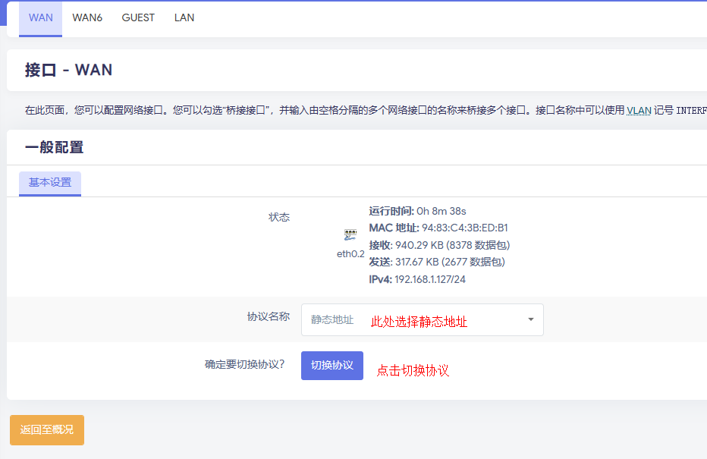Viewport: 707px width, 459px height.
Task: Click the 返回至概况 button
Action: coord(47,430)
